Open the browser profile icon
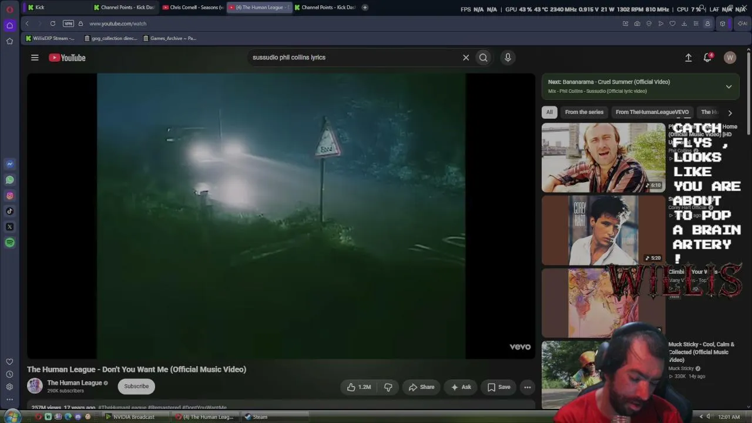 [707, 23]
